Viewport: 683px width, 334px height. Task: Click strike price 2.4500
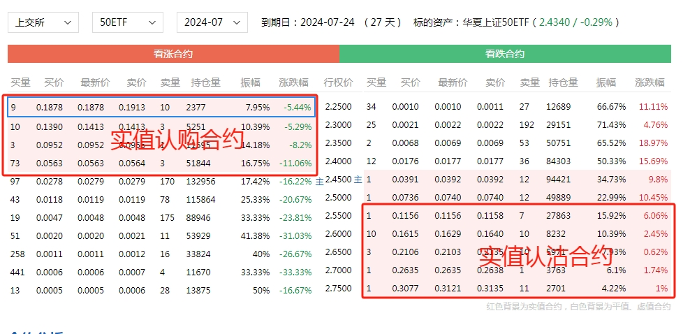(x=338, y=179)
